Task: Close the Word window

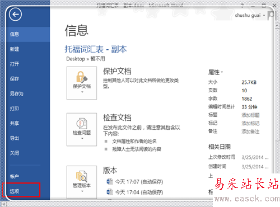Action: pyautogui.click(x=274, y=6)
